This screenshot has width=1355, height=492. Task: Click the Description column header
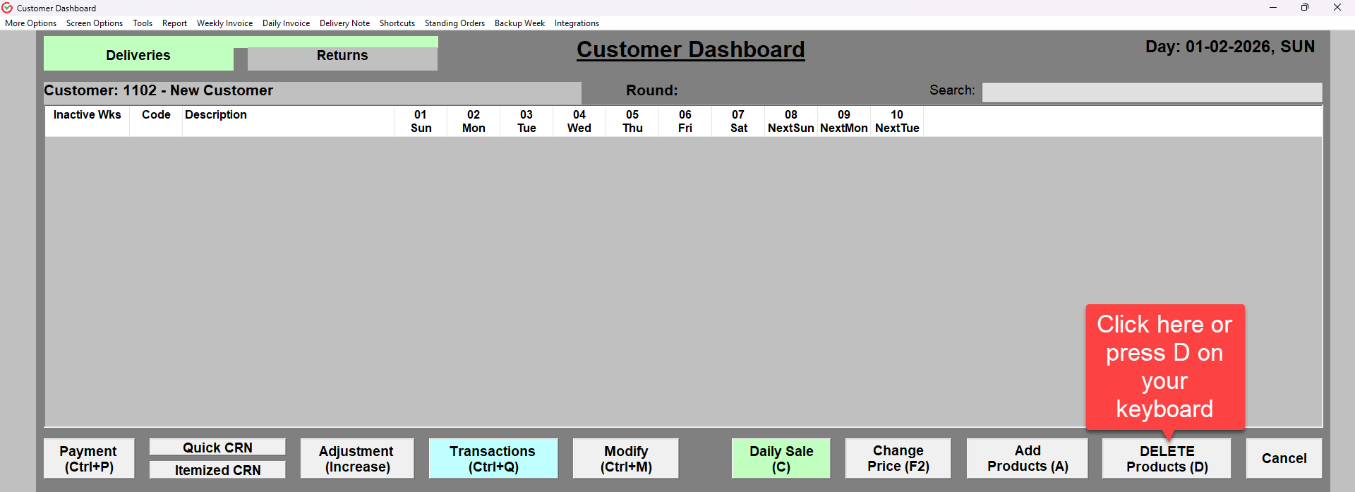pyautogui.click(x=288, y=121)
